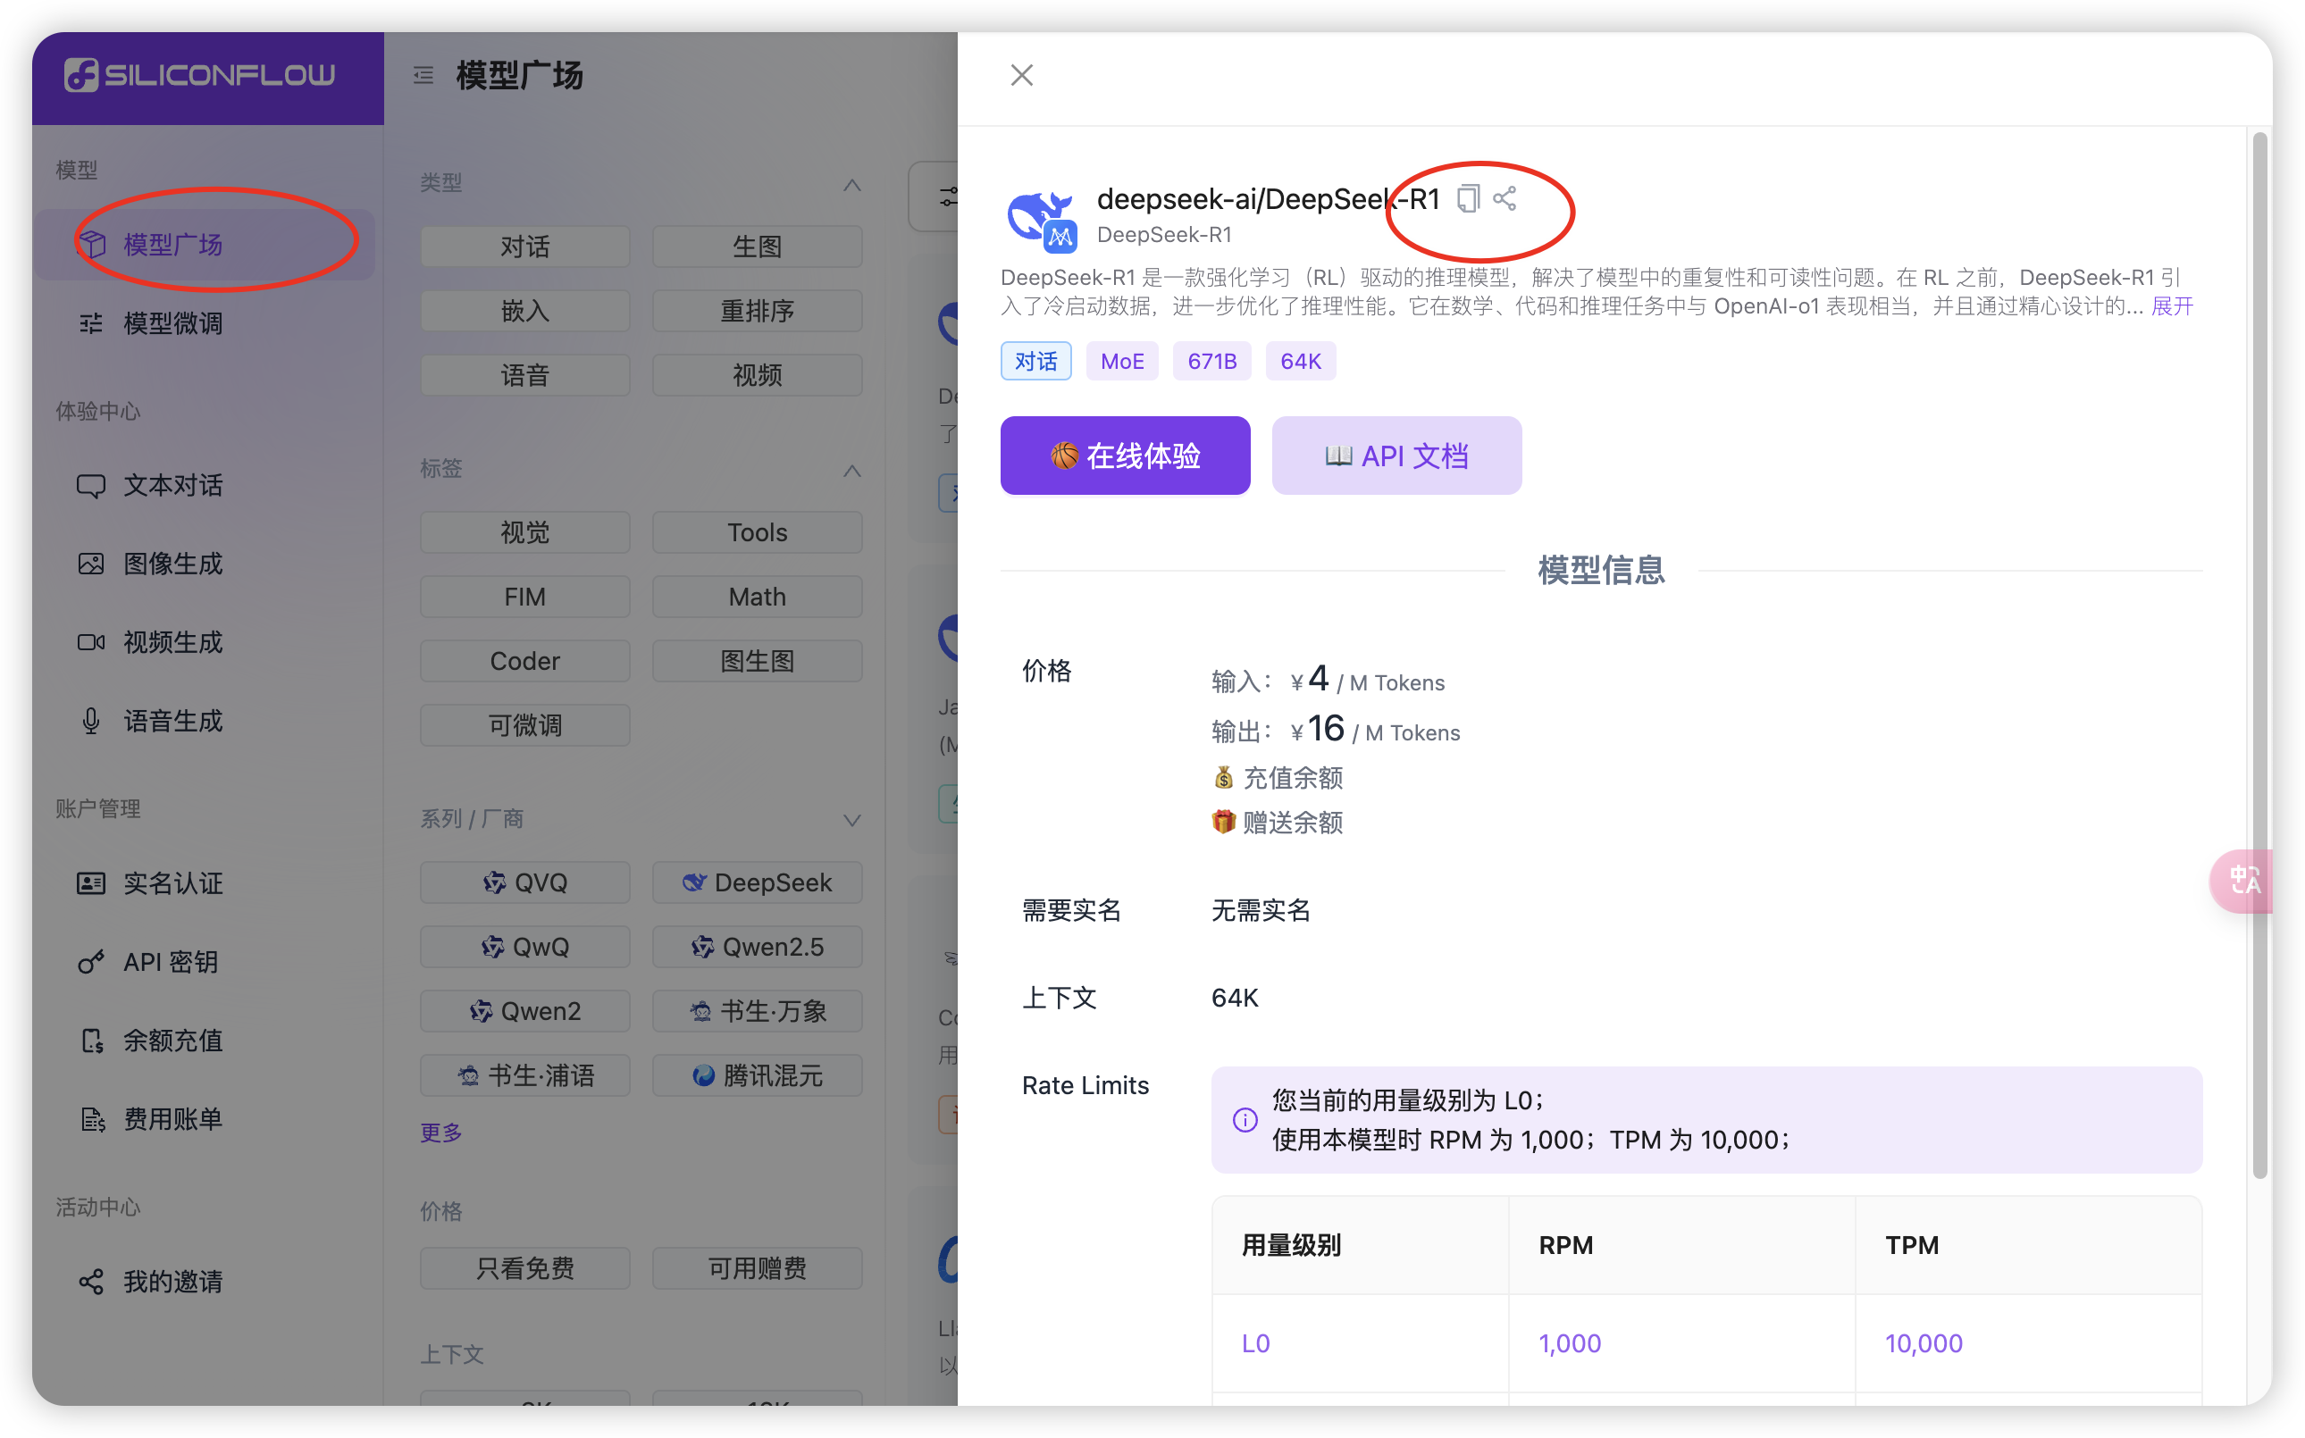
Task: Collapse the 标签 filter section
Action: (851, 471)
